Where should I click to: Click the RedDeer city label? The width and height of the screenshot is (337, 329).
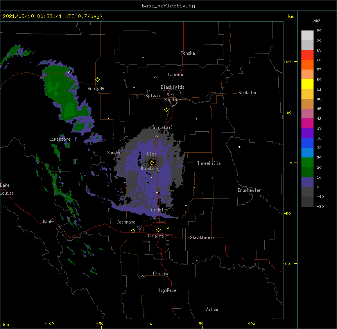click(172, 100)
